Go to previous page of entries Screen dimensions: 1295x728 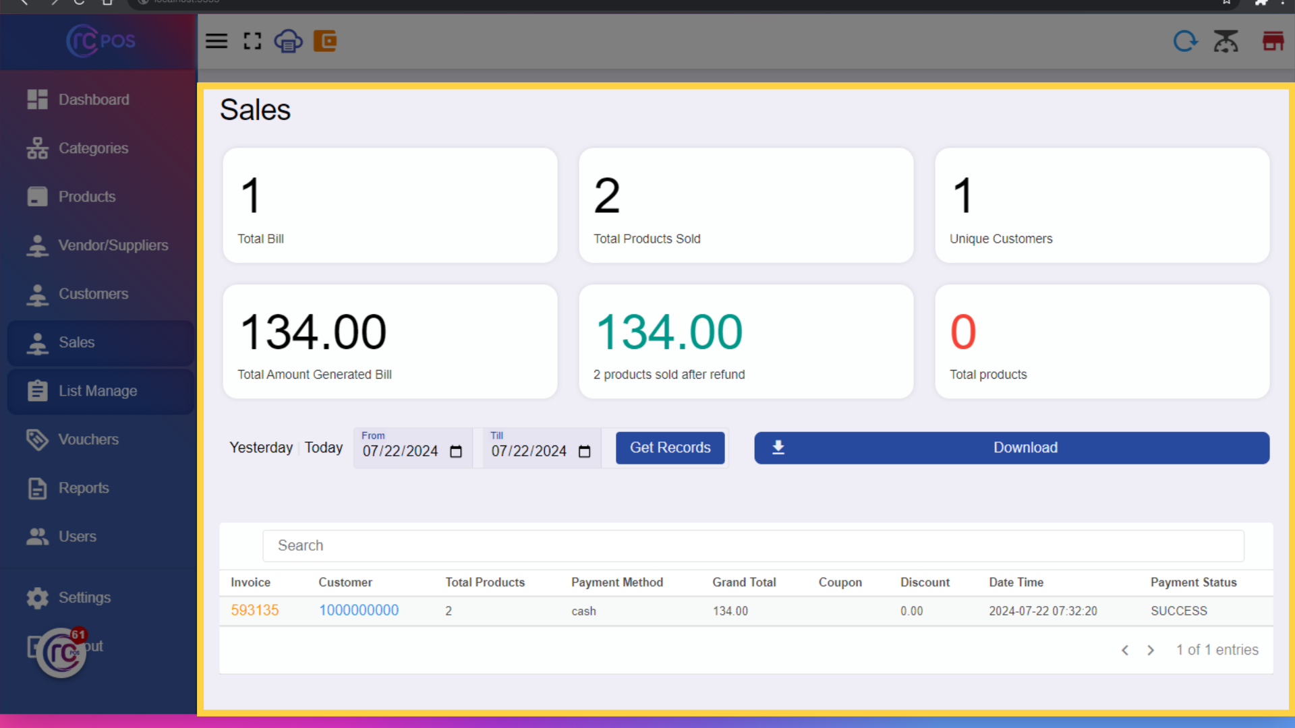tap(1125, 650)
